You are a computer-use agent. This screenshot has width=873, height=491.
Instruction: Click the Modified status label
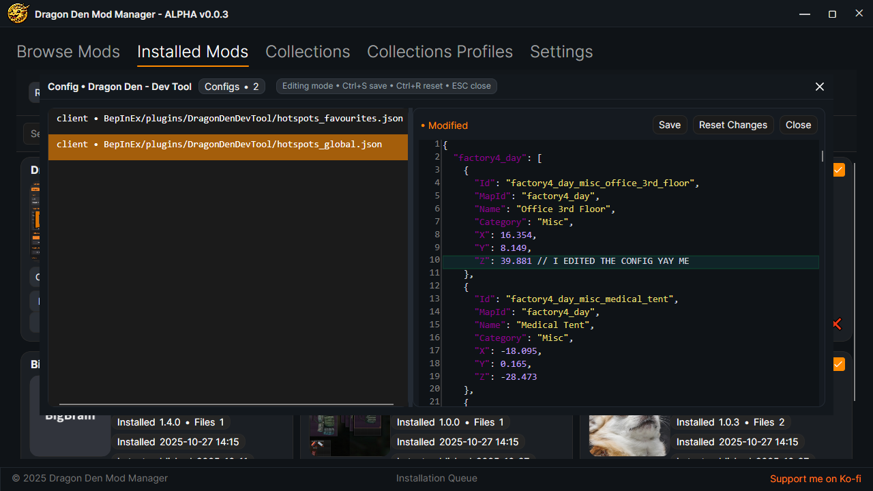[x=444, y=125]
